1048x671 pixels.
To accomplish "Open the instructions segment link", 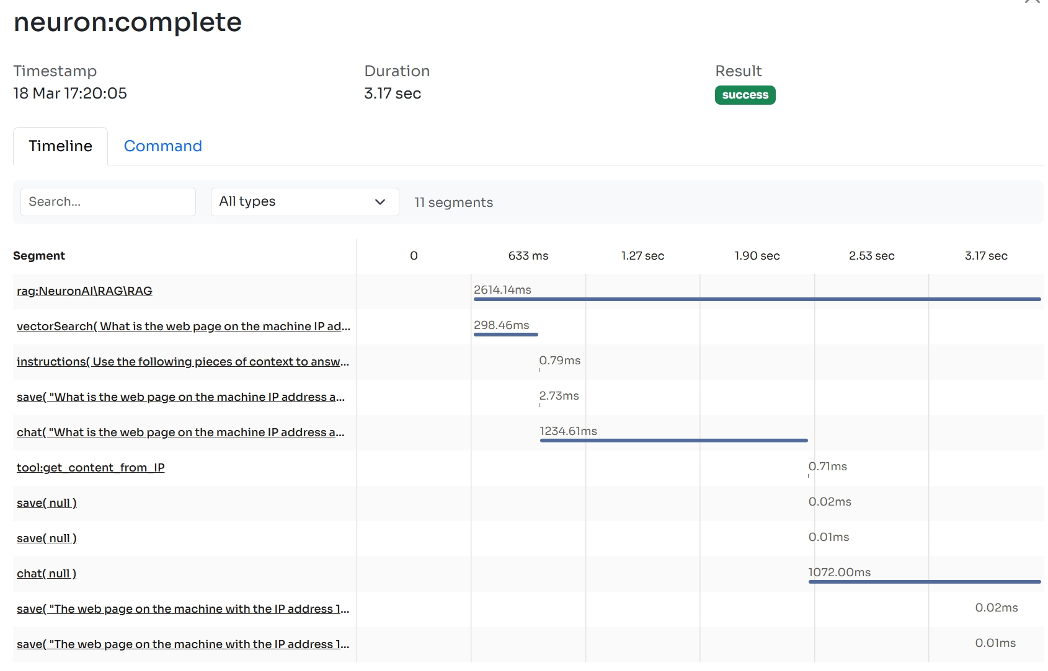I will coord(182,362).
